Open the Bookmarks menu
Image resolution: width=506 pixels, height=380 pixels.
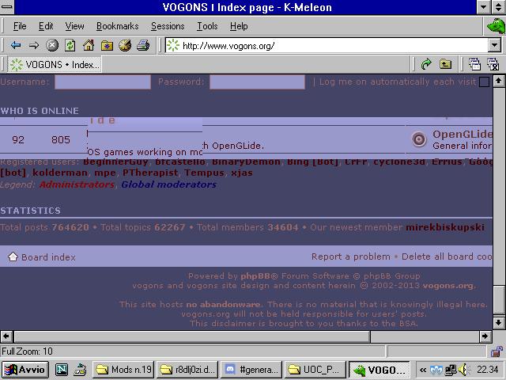pos(118,26)
